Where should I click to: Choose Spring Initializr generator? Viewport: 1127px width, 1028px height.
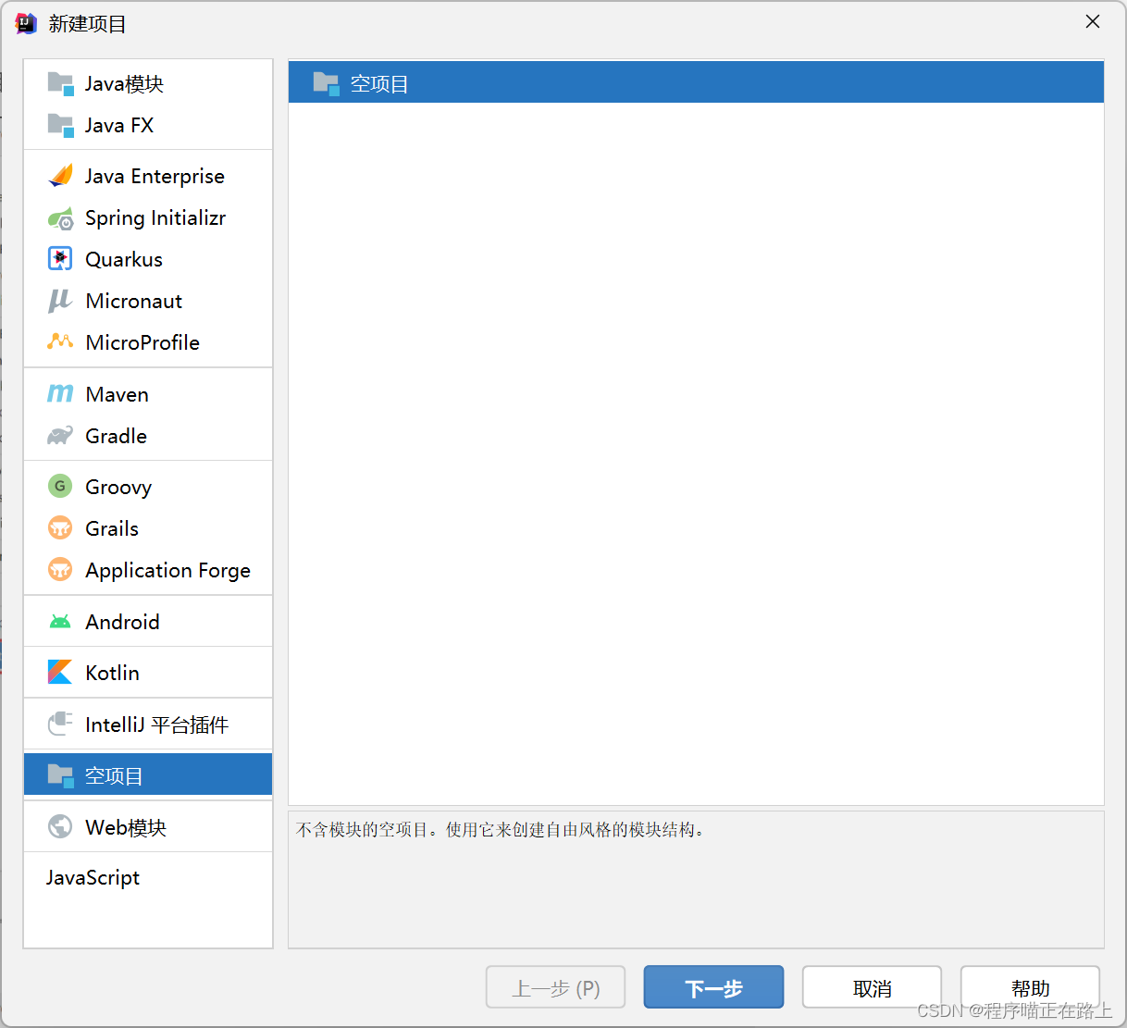(x=148, y=217)
